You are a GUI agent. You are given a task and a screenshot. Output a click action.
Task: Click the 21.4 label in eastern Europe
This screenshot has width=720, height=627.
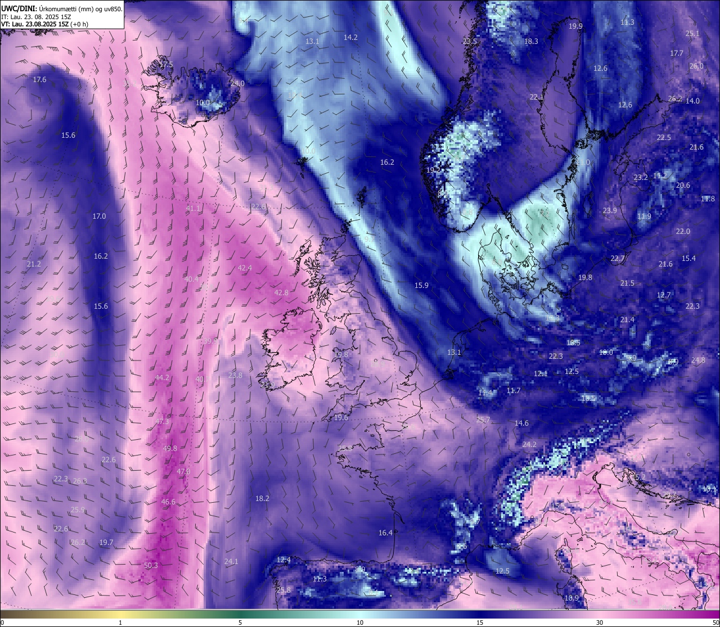627,320
